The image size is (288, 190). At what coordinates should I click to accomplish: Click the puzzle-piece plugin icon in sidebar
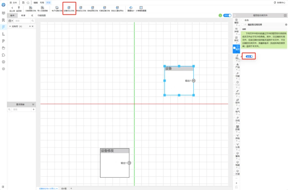tap(3, 55)
